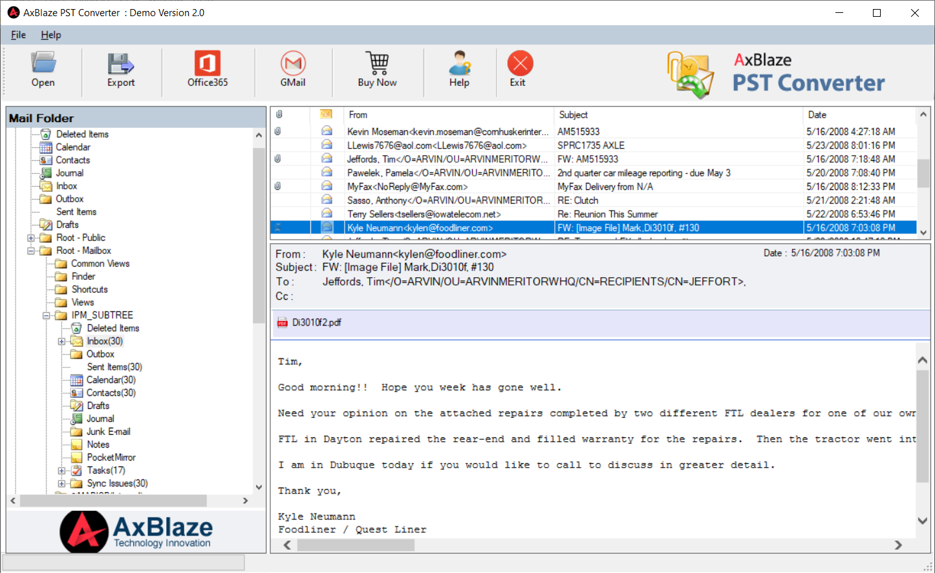
Task: Click right arrow of the message body horizontal scrollbar
Action: (898, 545)
